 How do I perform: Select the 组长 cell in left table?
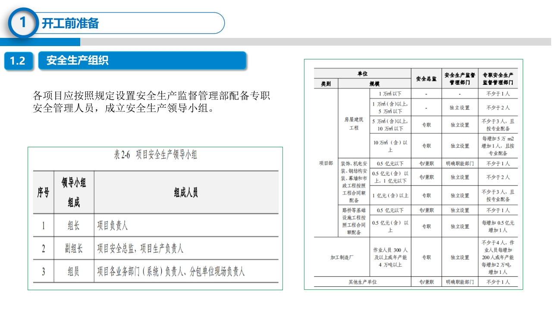74,225
